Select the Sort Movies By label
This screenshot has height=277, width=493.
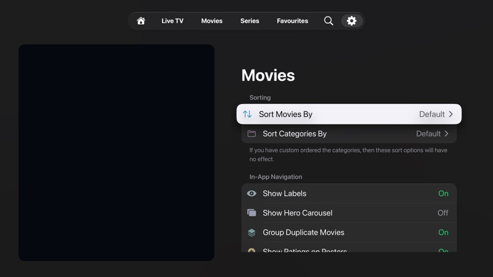(285, 114)
